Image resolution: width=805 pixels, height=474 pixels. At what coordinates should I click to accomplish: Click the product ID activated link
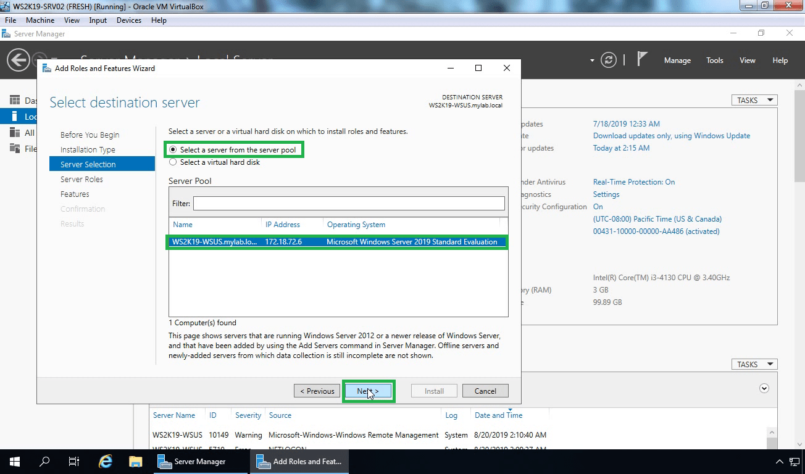pos(656,231)
